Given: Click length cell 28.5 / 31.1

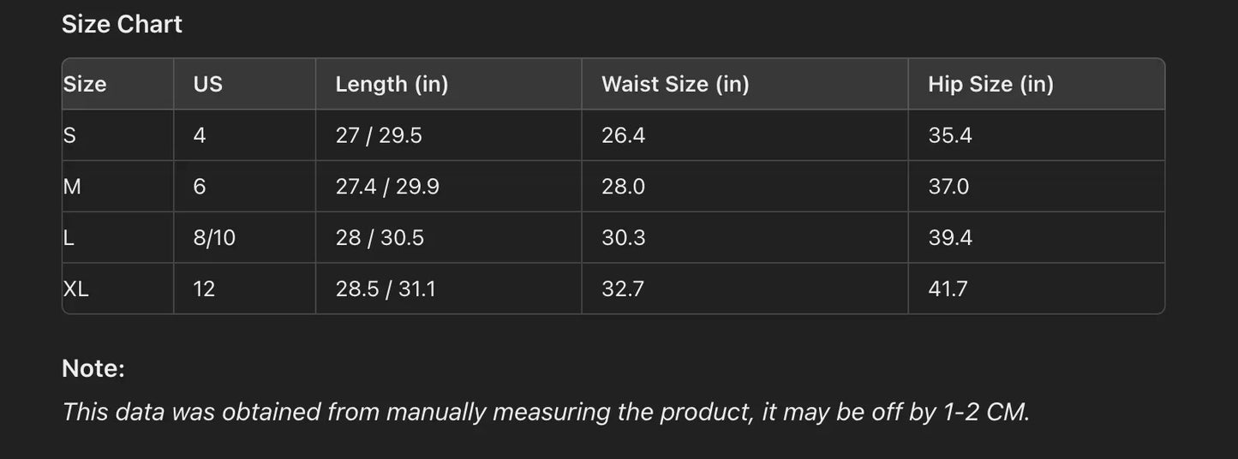Looking at the screenshot, I should pyautogui.click(x=386, y=289).
